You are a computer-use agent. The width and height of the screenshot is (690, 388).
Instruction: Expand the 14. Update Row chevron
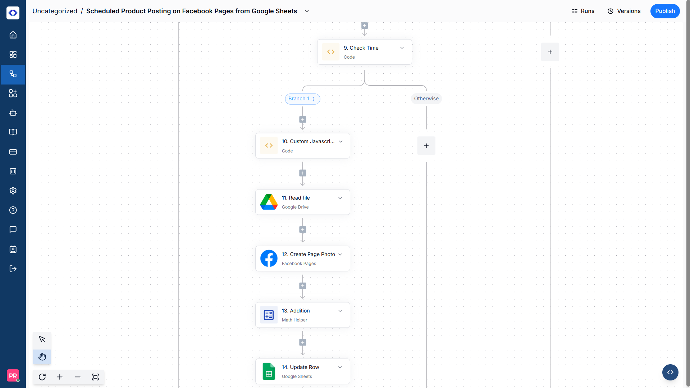point(340,367)
